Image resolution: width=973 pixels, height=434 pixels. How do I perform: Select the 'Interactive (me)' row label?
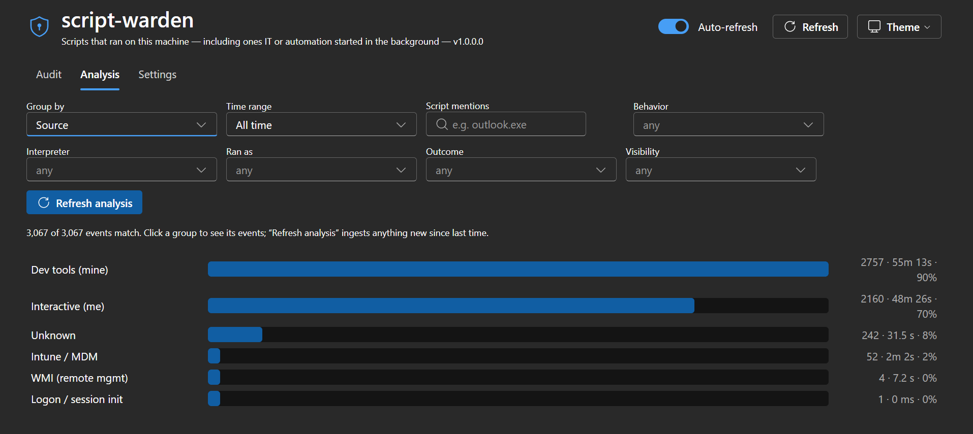click(x=68, y=307)
